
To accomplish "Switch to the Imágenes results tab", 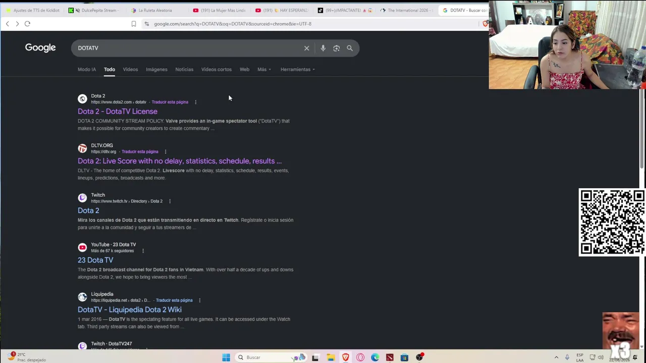I will coord(156,70).
